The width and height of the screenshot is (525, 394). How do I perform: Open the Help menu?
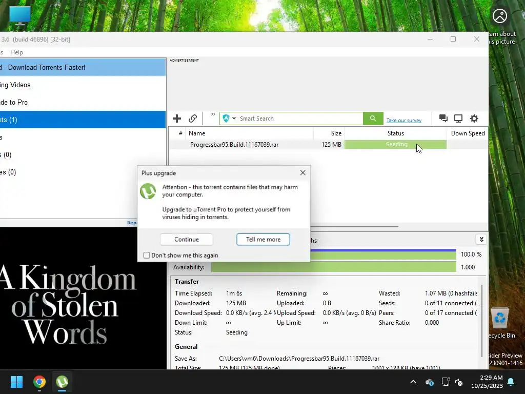(x=16, y=52)
